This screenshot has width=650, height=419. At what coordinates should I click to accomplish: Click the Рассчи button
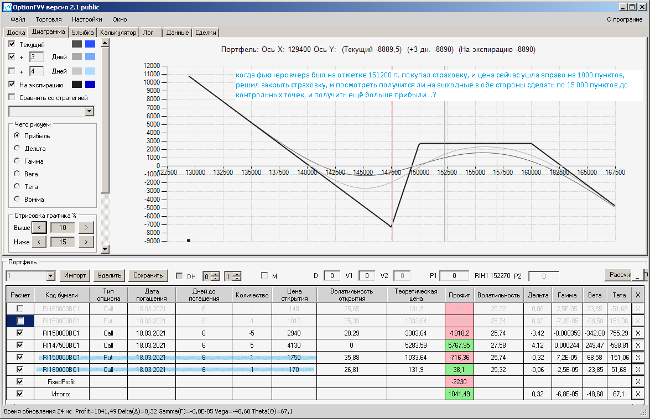click(x=620, y=275)
